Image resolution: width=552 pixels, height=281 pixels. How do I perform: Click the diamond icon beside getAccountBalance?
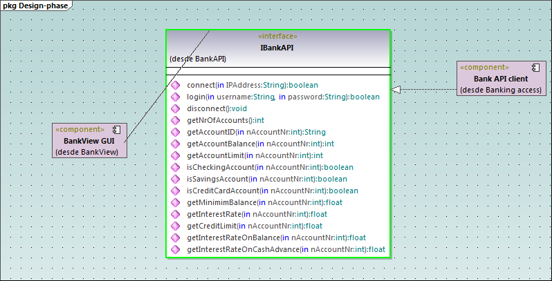point(175,144)
